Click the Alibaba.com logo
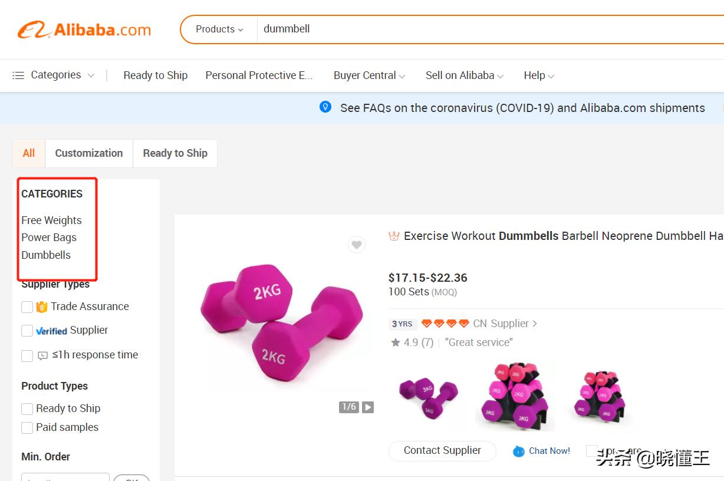724x481 pixels. (x=84, y=29)
